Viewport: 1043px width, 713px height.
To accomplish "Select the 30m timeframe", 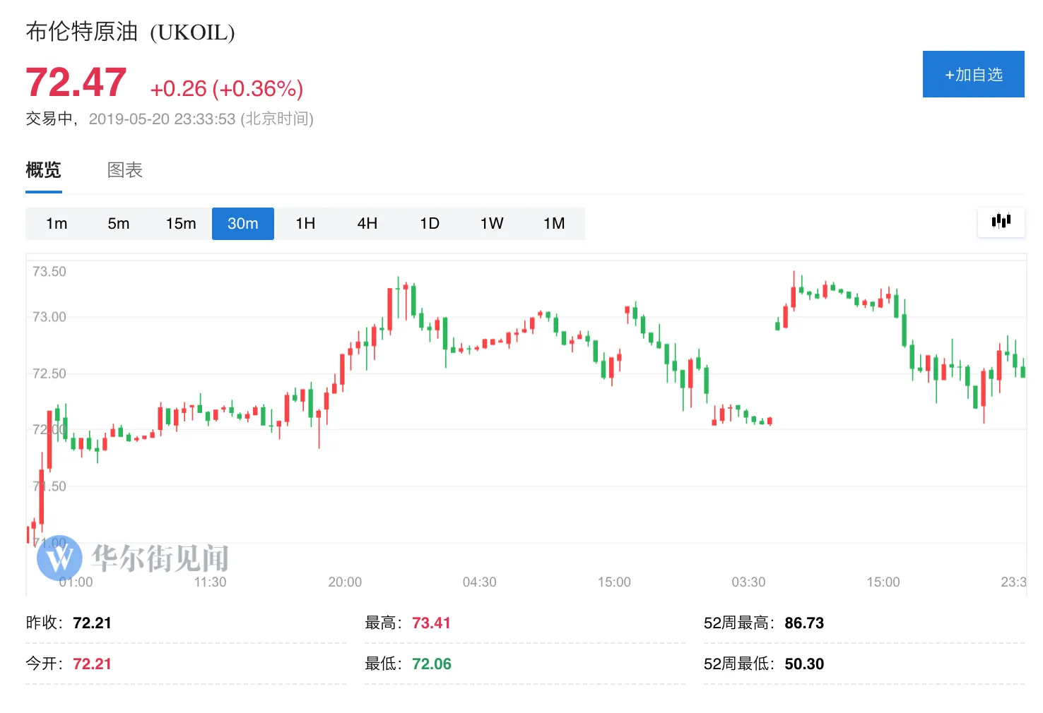I will (x=243, y=224).
